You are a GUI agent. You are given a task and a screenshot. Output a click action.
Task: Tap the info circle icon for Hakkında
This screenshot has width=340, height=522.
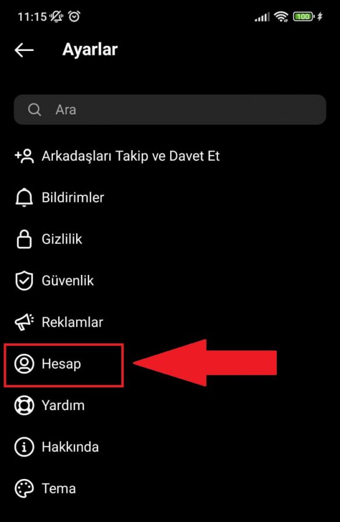click(24, 447)
